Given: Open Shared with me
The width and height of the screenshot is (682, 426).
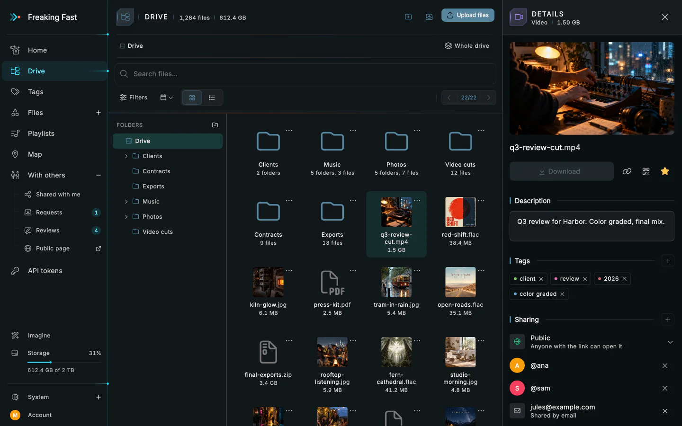Looking at the screenshot, I should [x=63, y=195].
